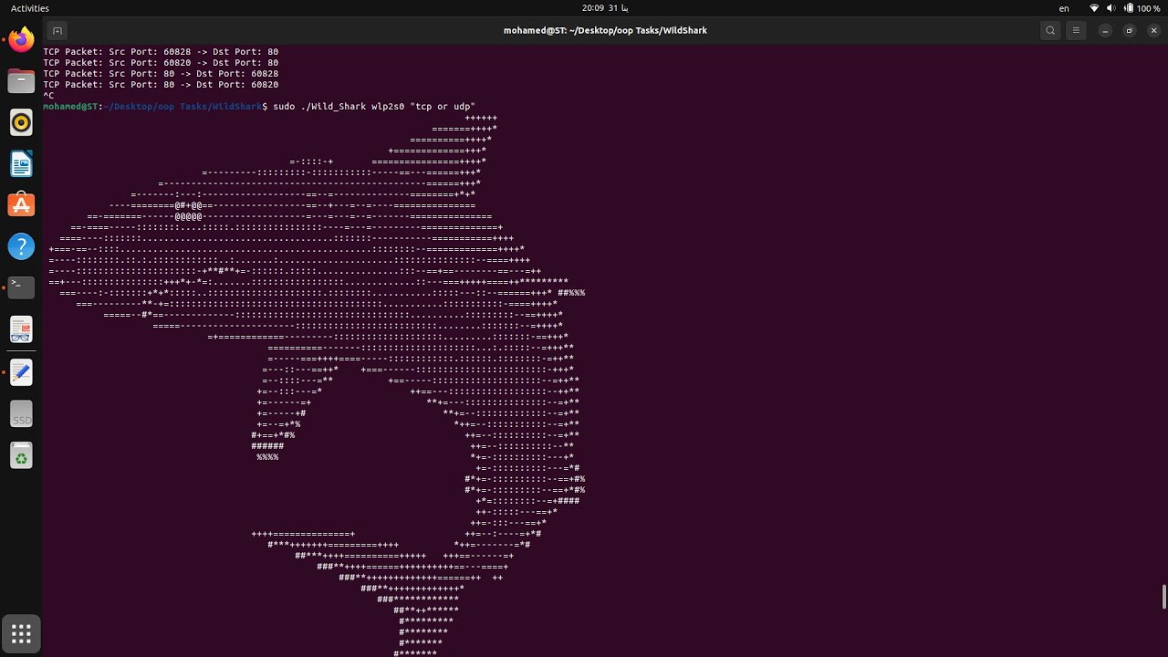Image resolution: width=1168 pixels, height=657 pixels.
Task: Click the battery 100 % indicator
Action: (1143, 8)
